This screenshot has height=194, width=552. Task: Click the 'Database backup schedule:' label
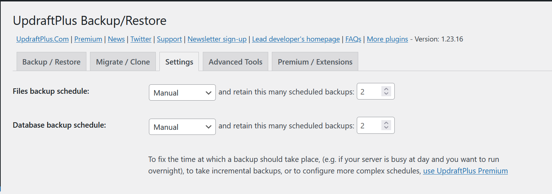pos(59,125)
